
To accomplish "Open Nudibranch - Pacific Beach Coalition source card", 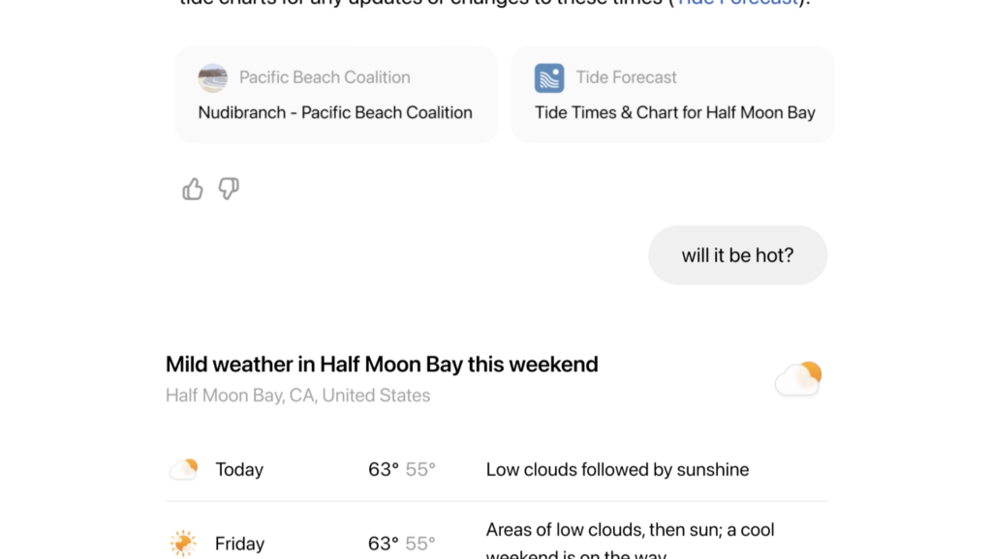I will 336,95.
